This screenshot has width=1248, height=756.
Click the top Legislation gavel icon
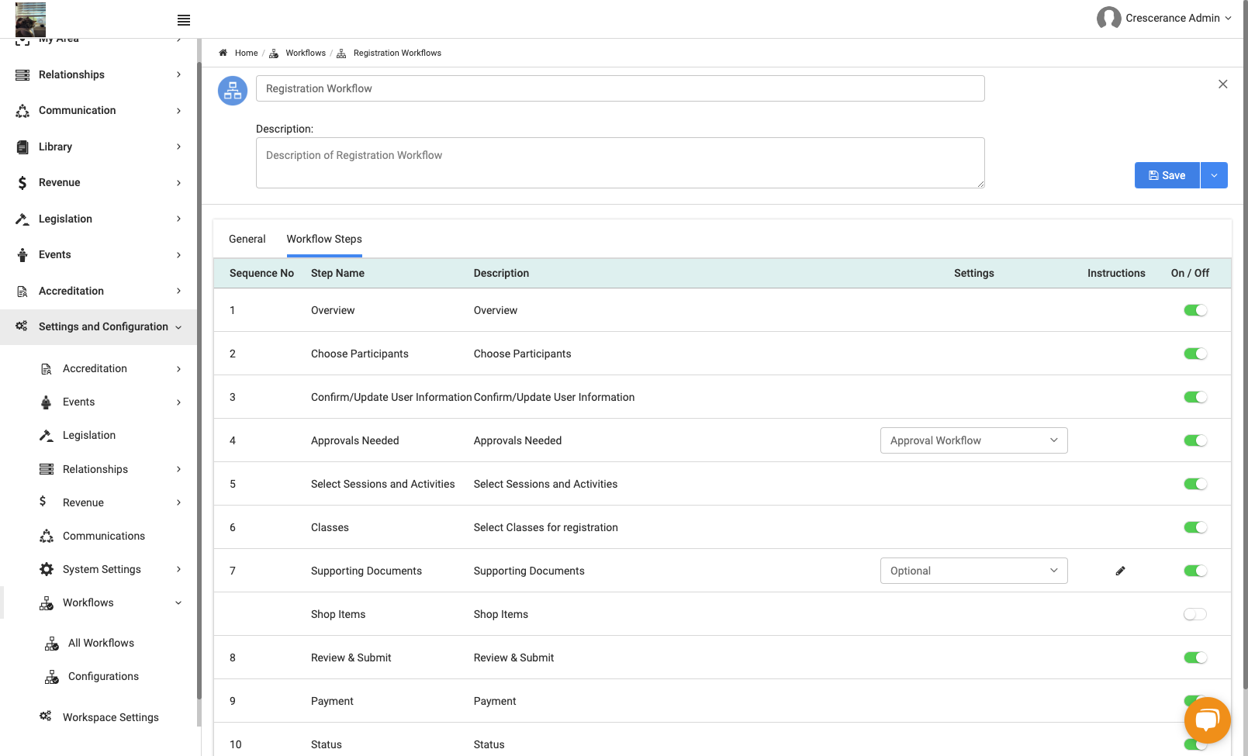22,219
